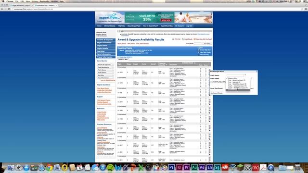Choose First - Upgrade class option
The image size is (308, 173).
click(238, 82)
